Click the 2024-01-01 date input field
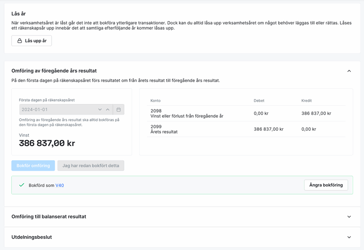The height and width of the screenshot is (250, 364). click(x=58, y=110)
